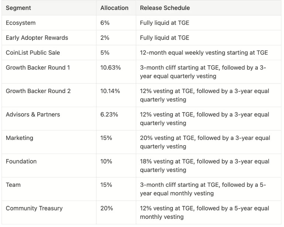Click the Community Treasury cell

click(x=34, y=208)
